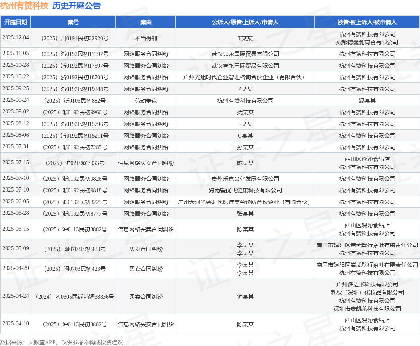The image size is (420, 346).
Task: Select case number 浙0192民初9818号
Action: (x=75, y=190)
